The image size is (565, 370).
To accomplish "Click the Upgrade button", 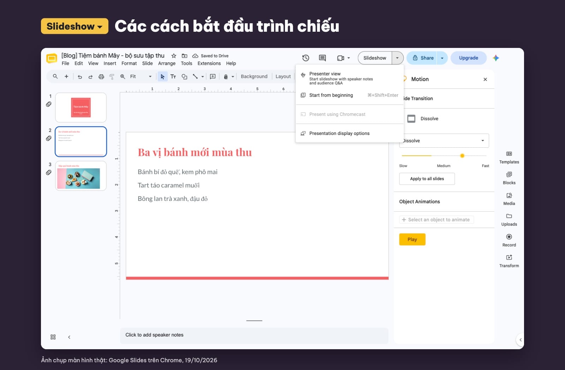I will [469, 58].
